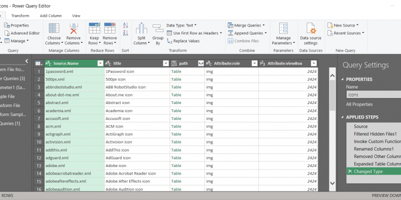Open the All Properties link
Image resolution: width=401 pixels, height=200 pixels.
point(359,104)
